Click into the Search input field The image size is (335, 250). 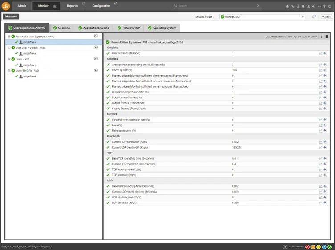tap(217, 6)
